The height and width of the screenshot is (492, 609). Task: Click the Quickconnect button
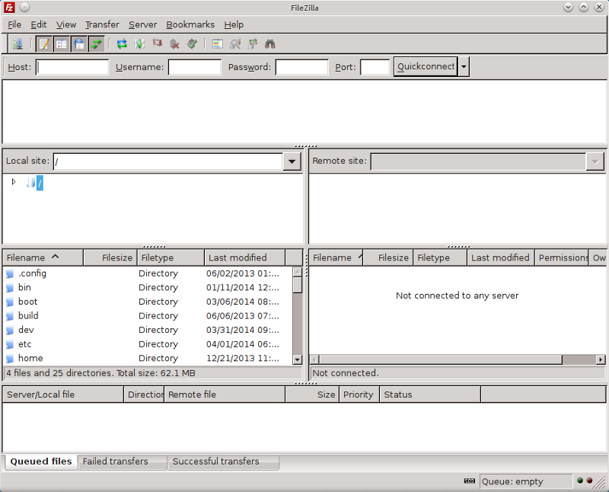tap(426, 66)
